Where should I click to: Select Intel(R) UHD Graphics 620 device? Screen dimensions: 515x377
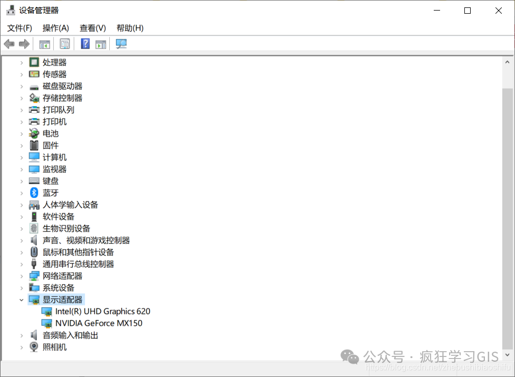pos(102,312)
